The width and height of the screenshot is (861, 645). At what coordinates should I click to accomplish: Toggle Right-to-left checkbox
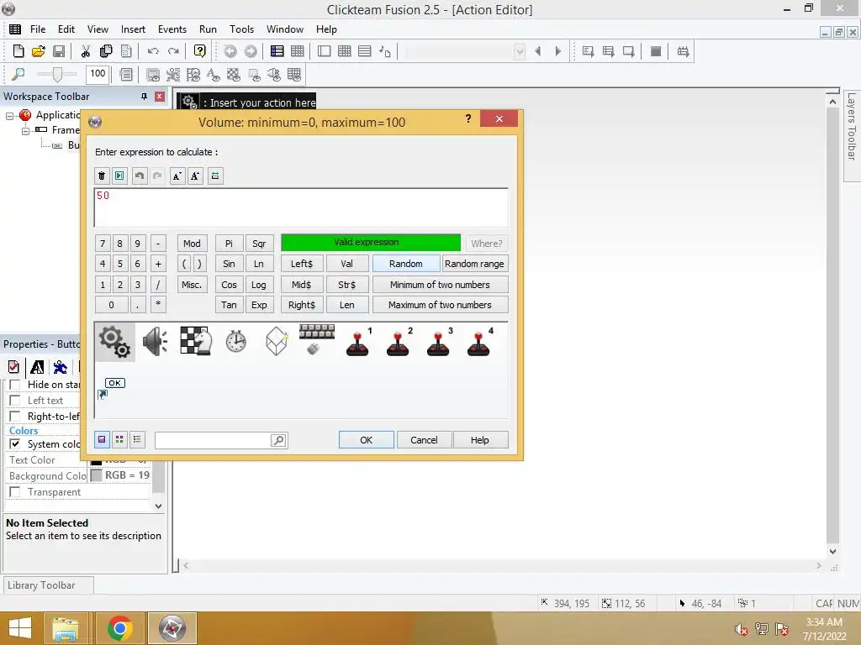pos(15,417)
